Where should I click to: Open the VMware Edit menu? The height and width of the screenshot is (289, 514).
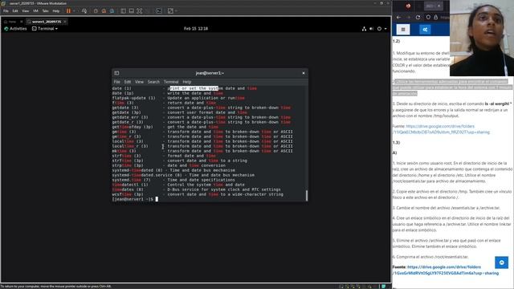15,10
